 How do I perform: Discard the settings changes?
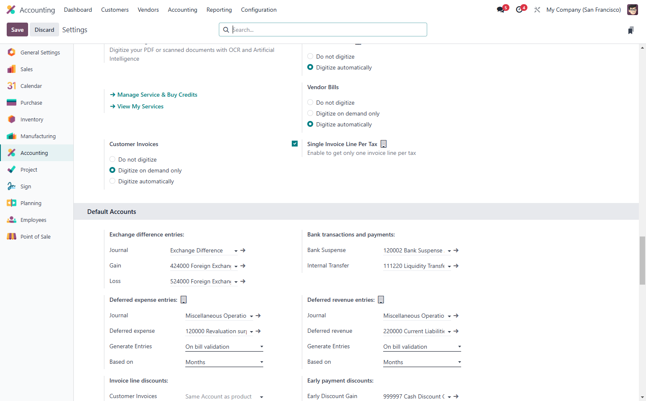(44, 30)
